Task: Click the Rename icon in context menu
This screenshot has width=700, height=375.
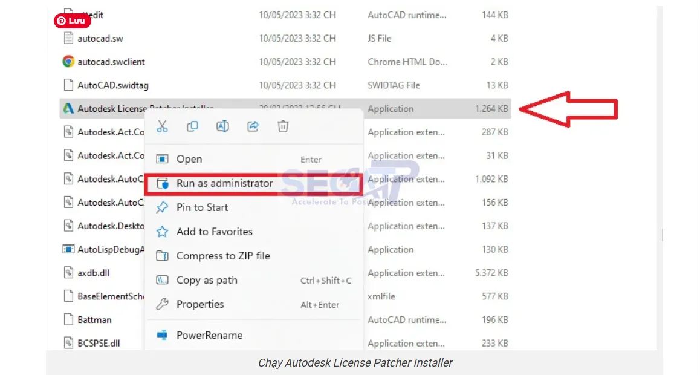Action: click(223, 127)
